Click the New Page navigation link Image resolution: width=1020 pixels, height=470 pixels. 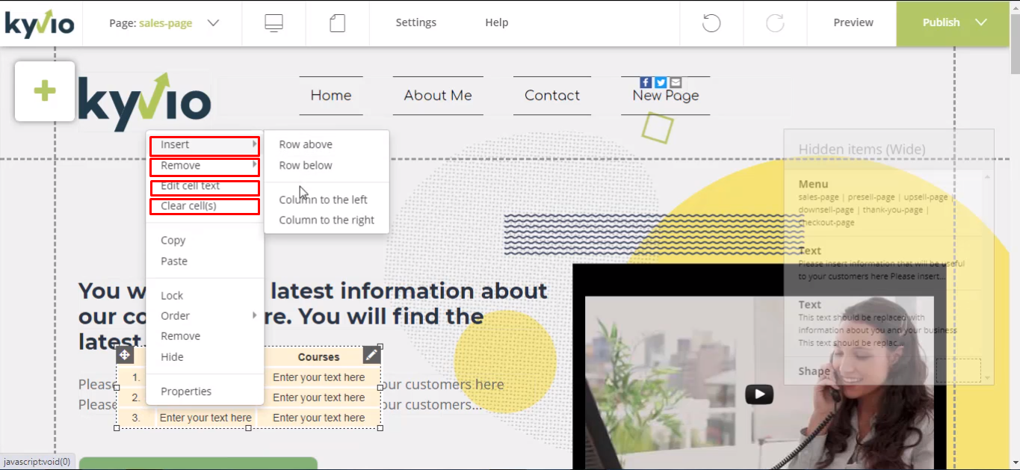pos(666,96)
